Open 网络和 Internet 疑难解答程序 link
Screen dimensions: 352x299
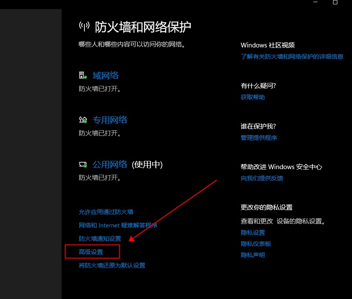click(x=118, y=225)
